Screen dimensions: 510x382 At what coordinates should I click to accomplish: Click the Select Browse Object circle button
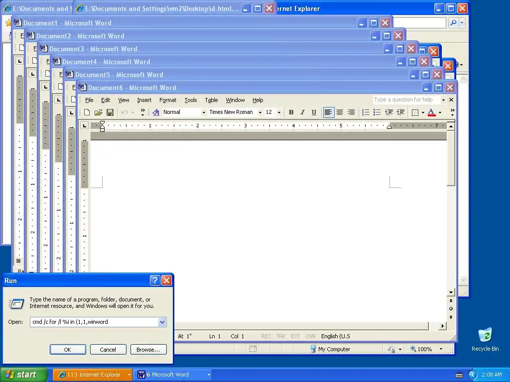click(451, 308)
